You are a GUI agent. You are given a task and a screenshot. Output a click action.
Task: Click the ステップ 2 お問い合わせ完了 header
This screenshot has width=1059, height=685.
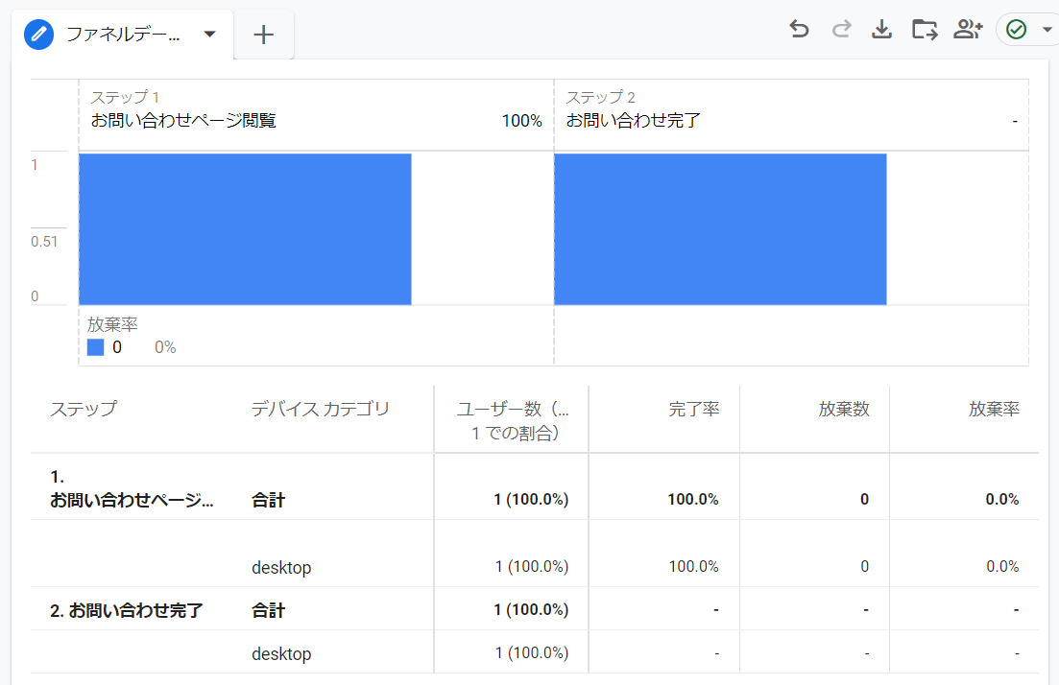(672, 107)
